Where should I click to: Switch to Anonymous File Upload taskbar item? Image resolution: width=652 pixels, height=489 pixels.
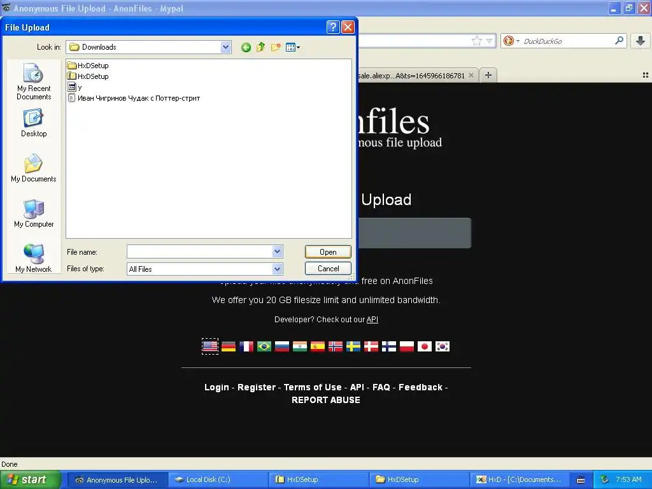[x=118, y=479]
